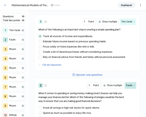Click question 2 Choix multiple type icon
The image size is (146, 117).
pyautogui.click(x=104, y=85)
